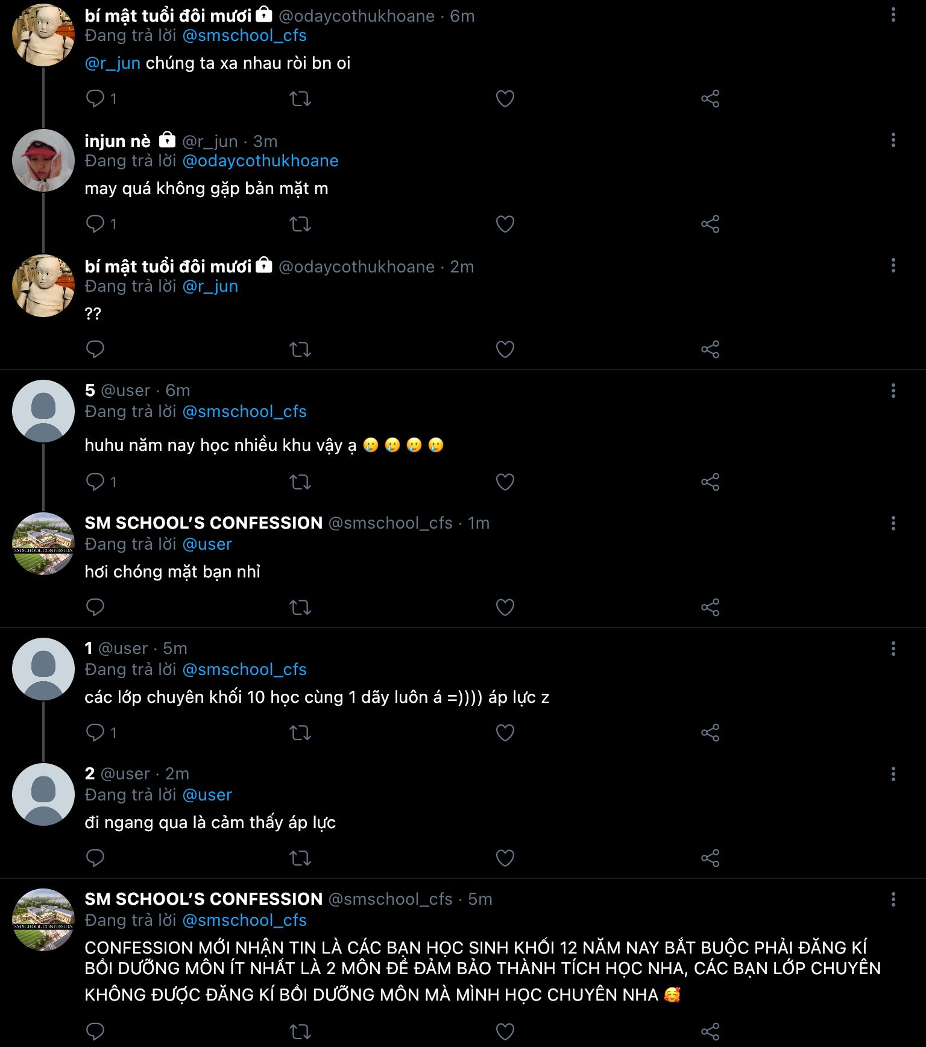Image resolution: width=926 pixels, height=1047 pixels.
Task: Like the "chúng ta xa nhau ròi" tweet
Action: (505, 98)
